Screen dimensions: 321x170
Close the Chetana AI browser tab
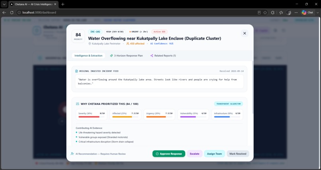point(55,4)
